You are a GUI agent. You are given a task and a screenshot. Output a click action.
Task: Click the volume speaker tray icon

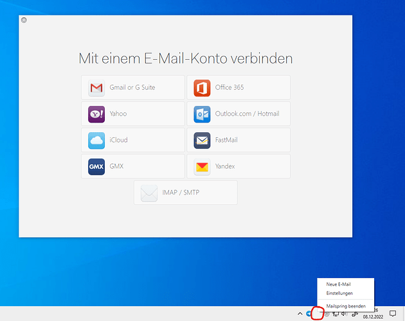345,314
